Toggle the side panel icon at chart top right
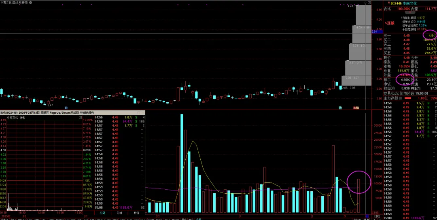The image size is (437, 220). (369, 2)
